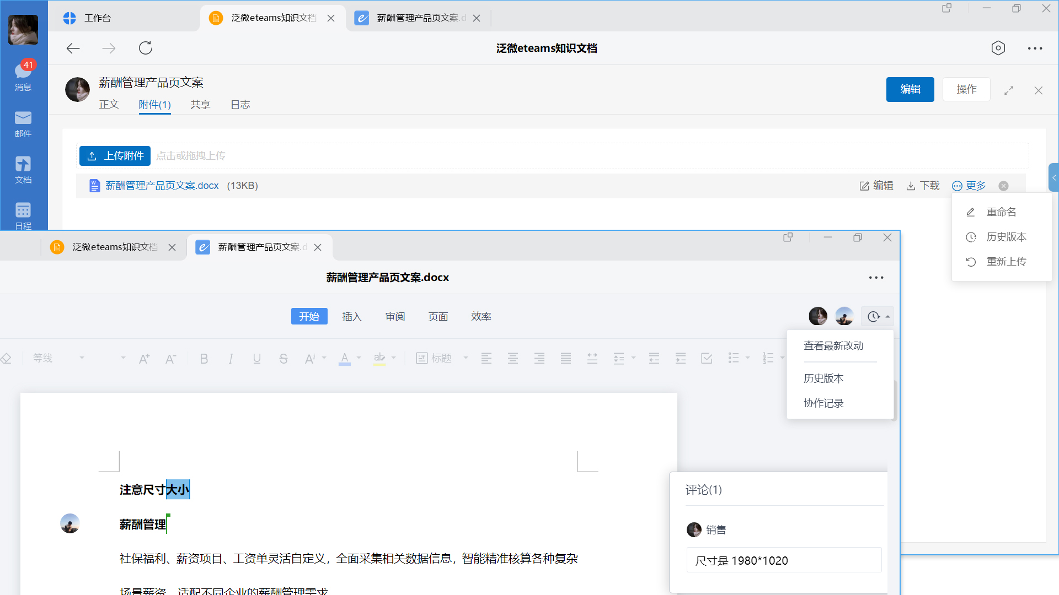
Task: Click the download icon for the attachment
Action: coord(910,186)
